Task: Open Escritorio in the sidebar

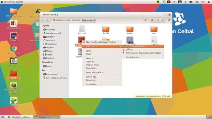Action: (x=50, y=37)
